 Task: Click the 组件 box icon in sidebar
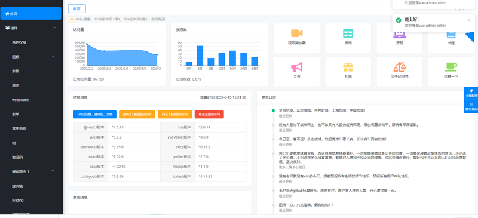click(x=7, y=28)
